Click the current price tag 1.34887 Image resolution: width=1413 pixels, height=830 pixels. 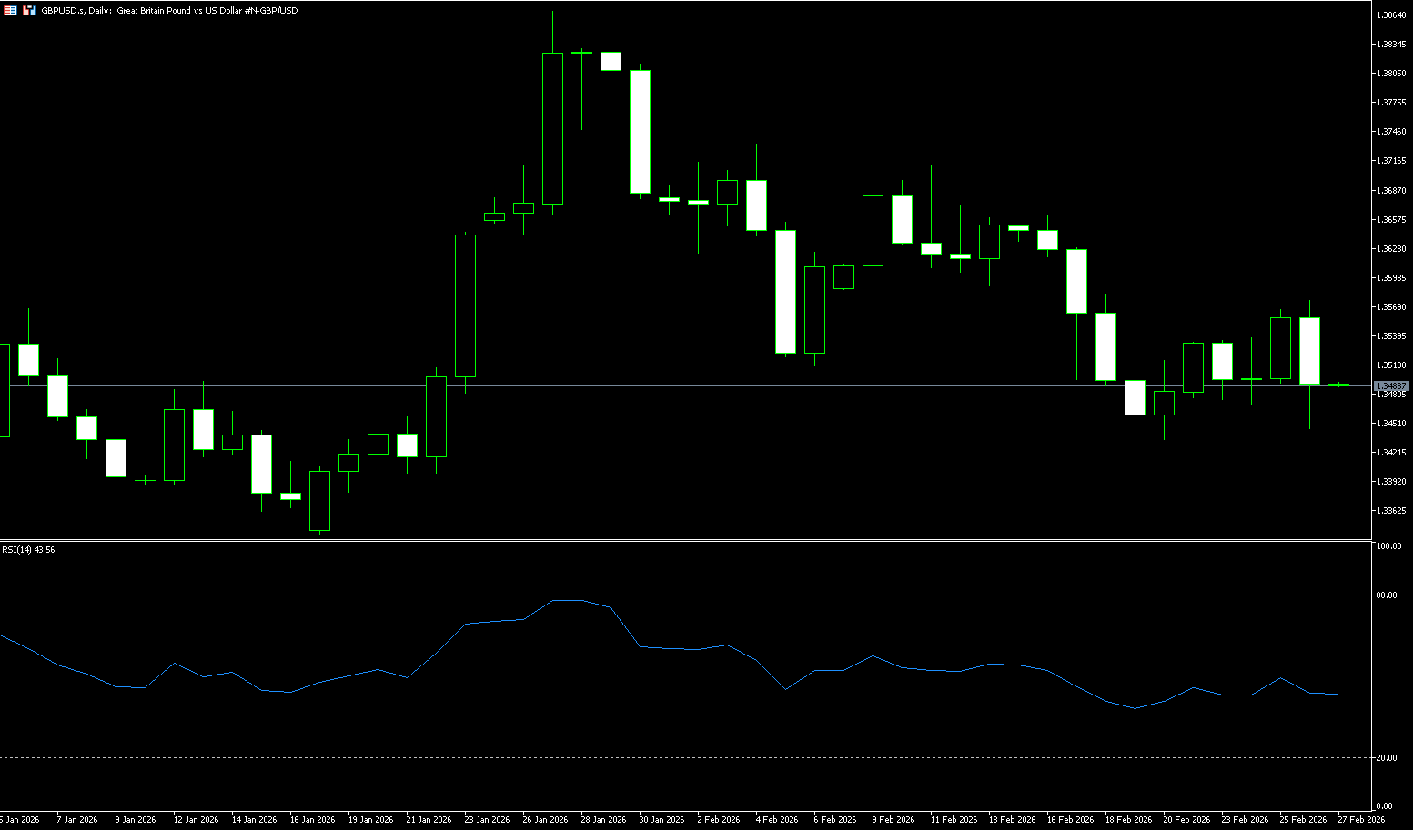coord(1391,386)
